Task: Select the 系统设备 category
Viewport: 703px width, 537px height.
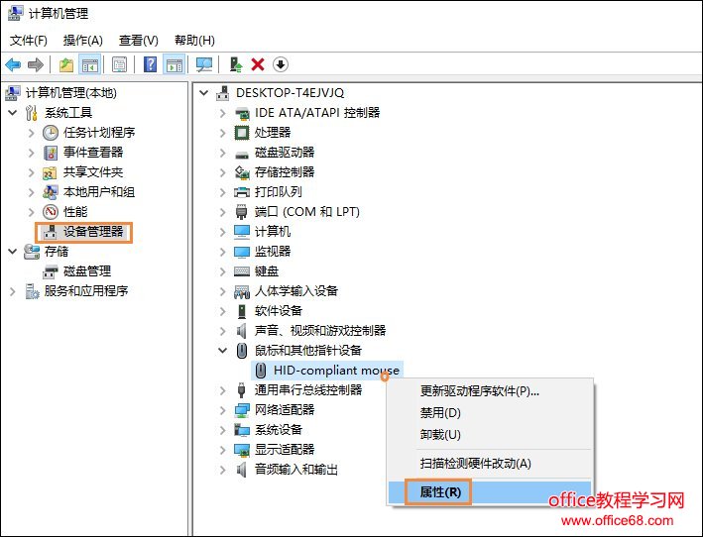Action: pos(279,430)
